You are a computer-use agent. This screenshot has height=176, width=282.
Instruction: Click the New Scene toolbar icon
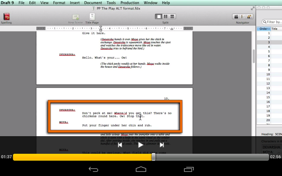point(75,17)
